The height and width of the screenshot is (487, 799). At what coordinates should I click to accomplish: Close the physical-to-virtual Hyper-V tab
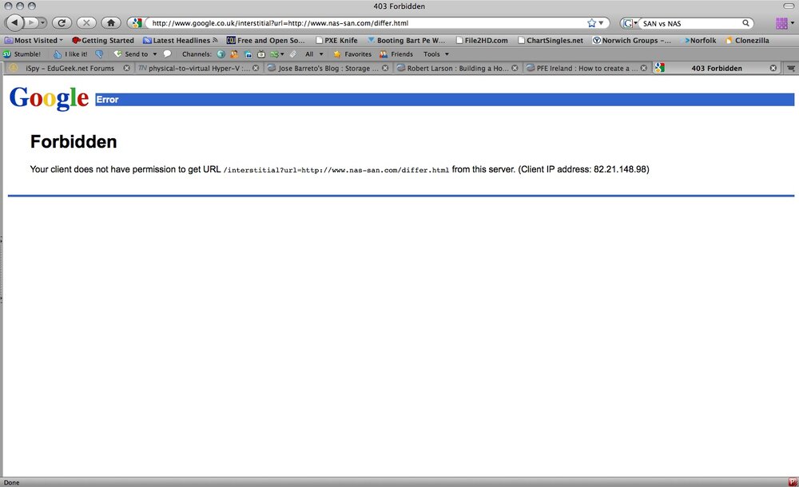256,69
